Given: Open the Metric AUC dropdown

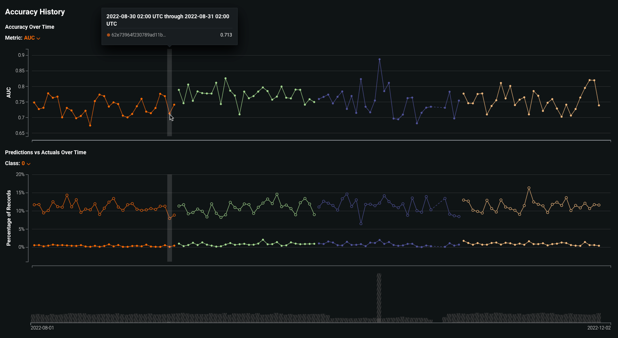Looking at the screenshot, I should pyautogui.click(x=30, y=38).
